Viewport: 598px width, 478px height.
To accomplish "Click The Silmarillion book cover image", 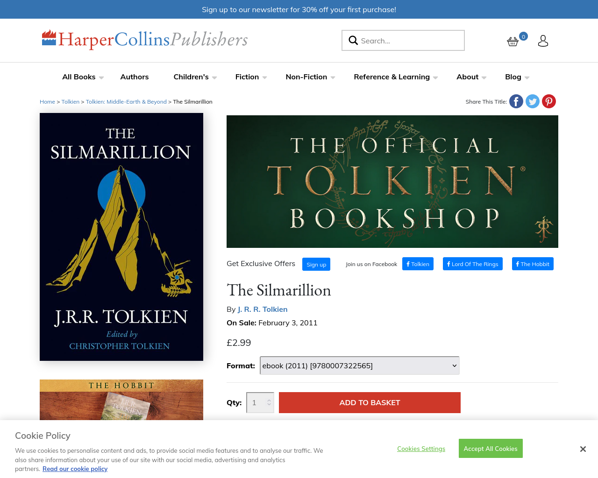I will coord(121,237).
